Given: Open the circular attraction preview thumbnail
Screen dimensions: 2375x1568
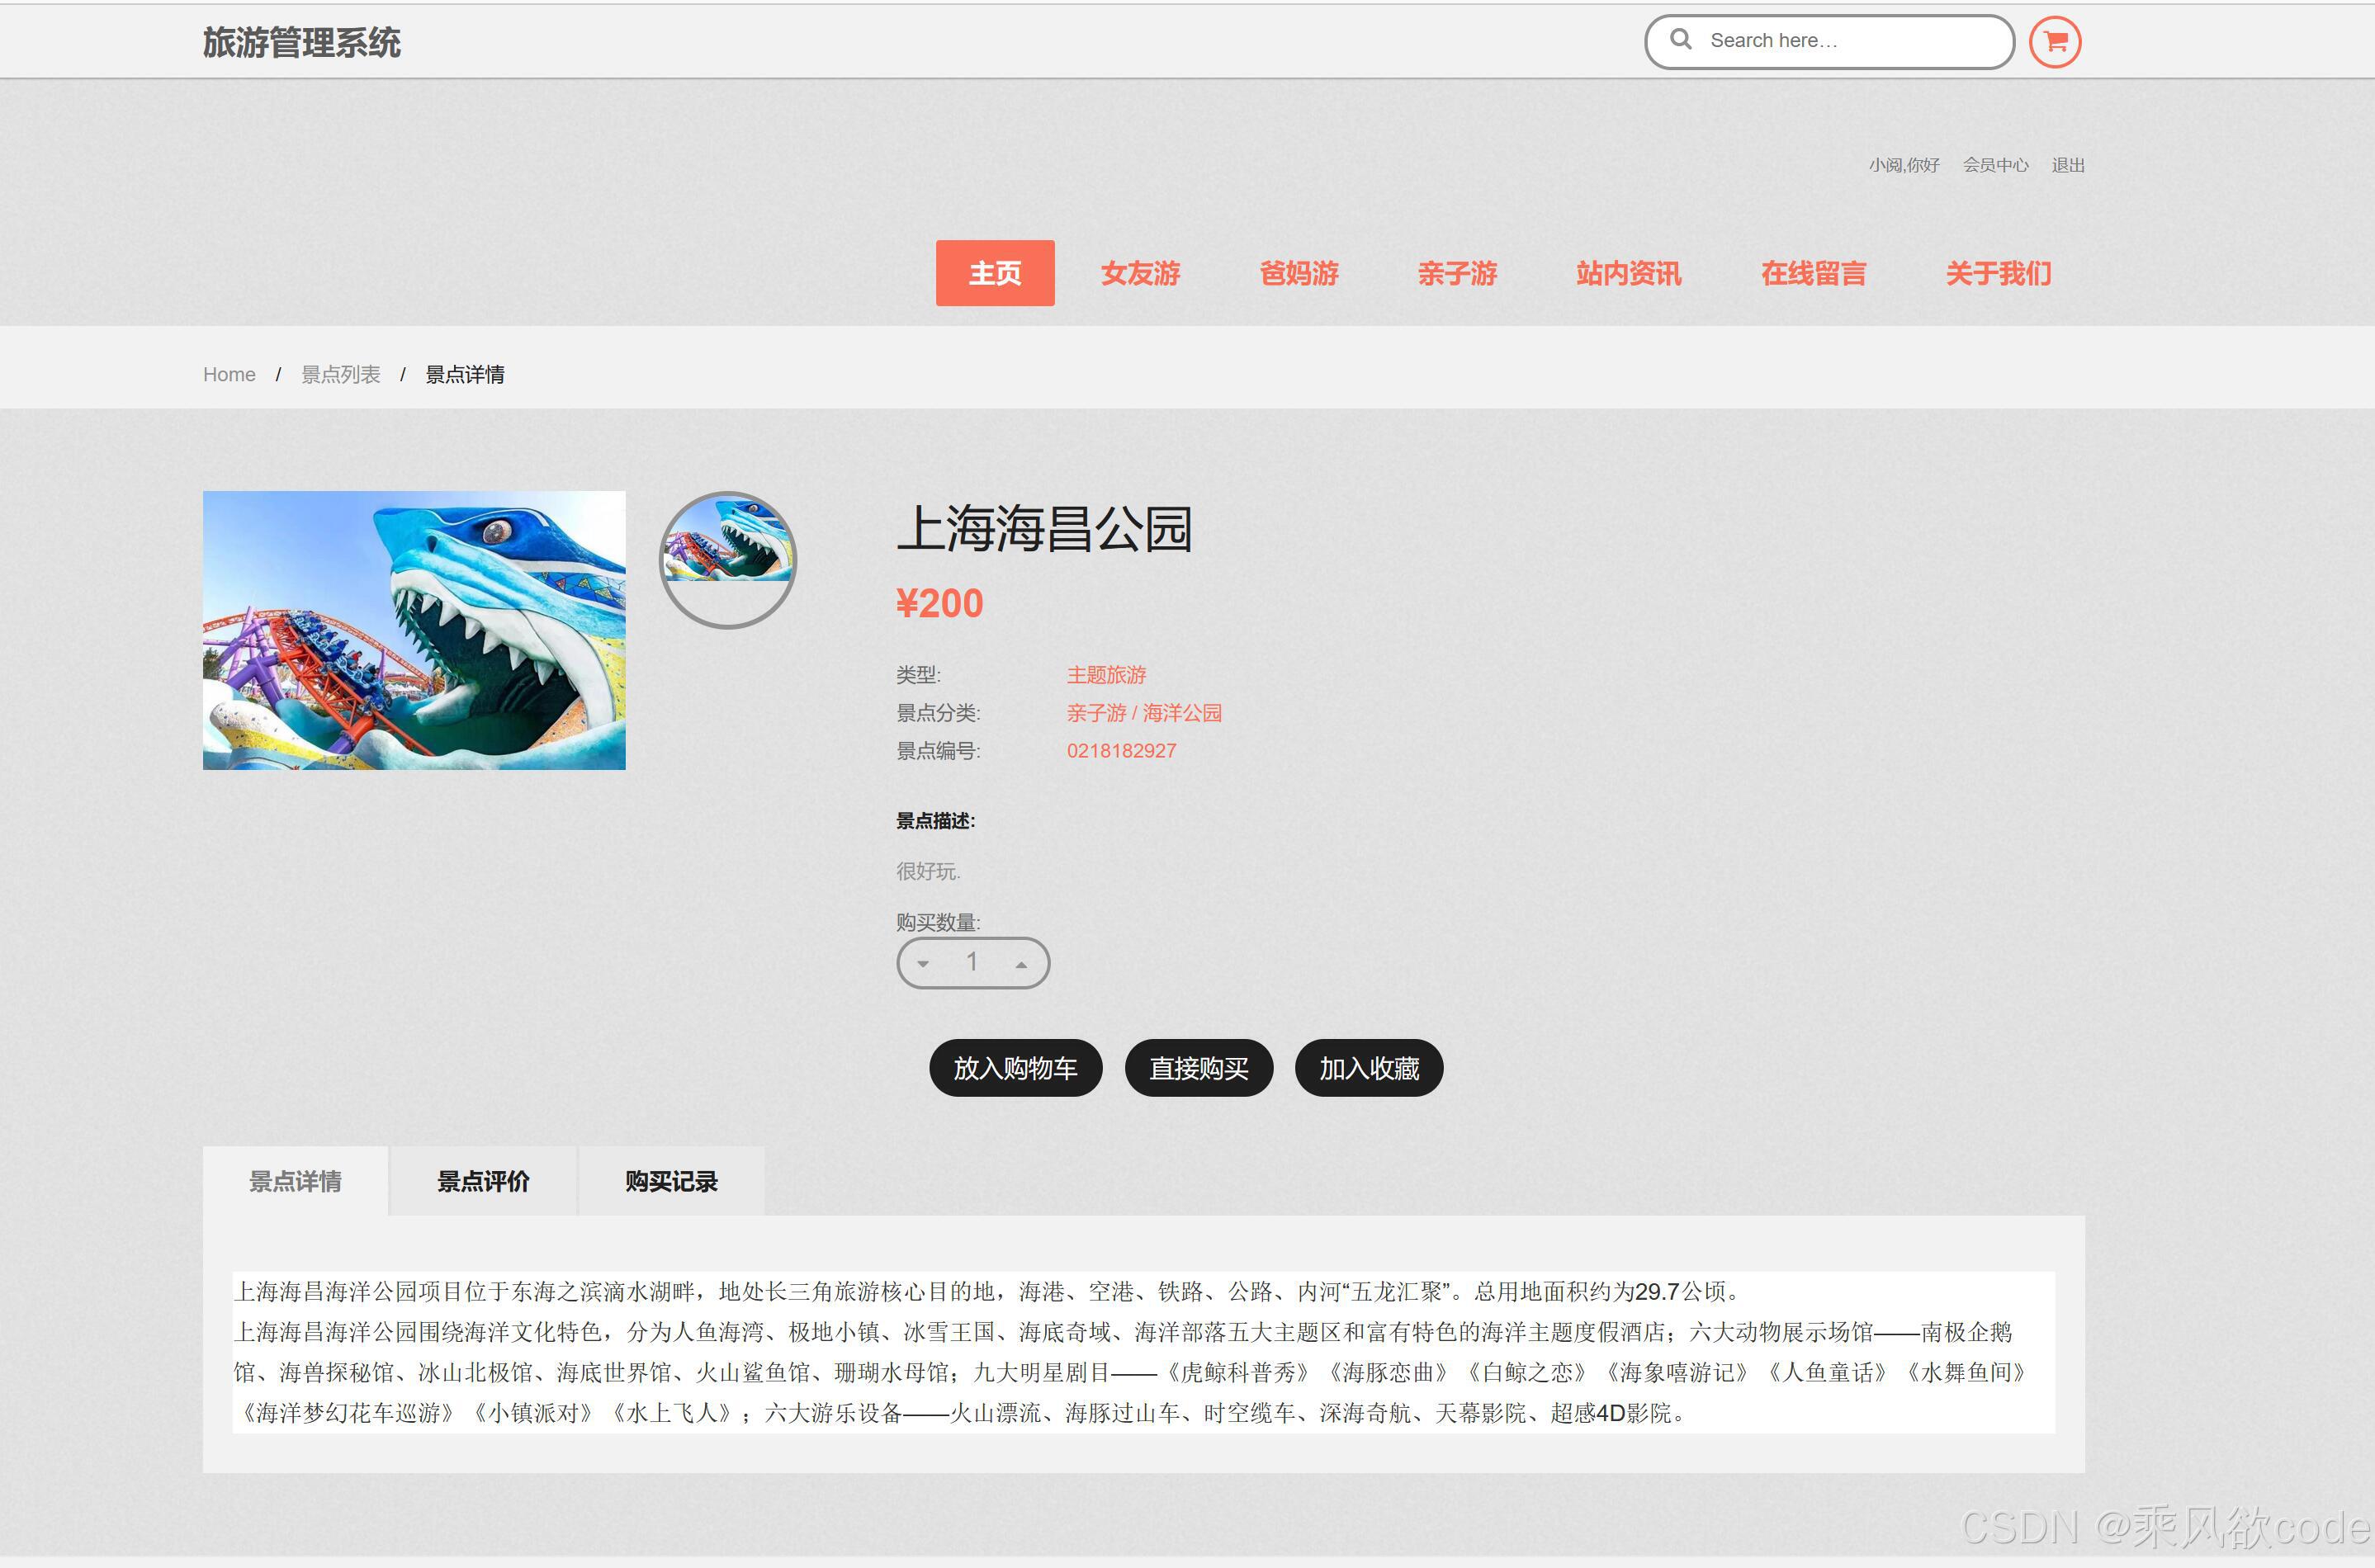Looking at the screenshot, I should click(727, 561).
